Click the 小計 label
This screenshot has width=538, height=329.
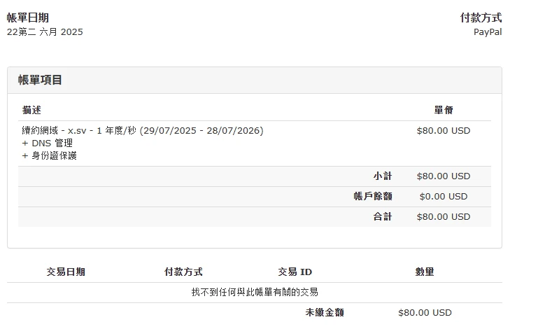tap(382, 176)
